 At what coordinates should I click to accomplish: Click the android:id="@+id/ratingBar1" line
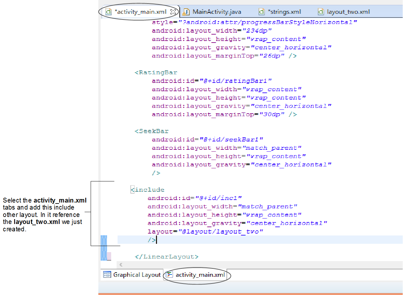212,81
